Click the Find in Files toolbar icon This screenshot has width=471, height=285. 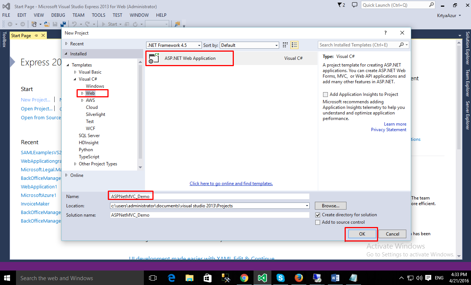(x=177, y=24)
